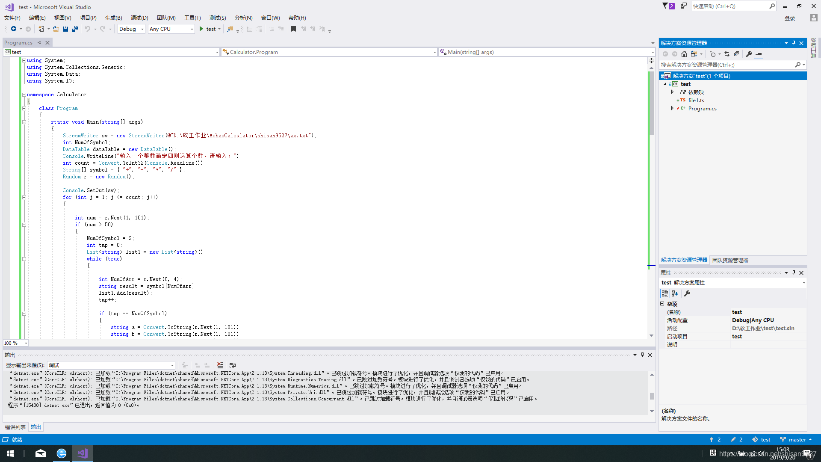Click the Undo action icon

click(87, 29)
